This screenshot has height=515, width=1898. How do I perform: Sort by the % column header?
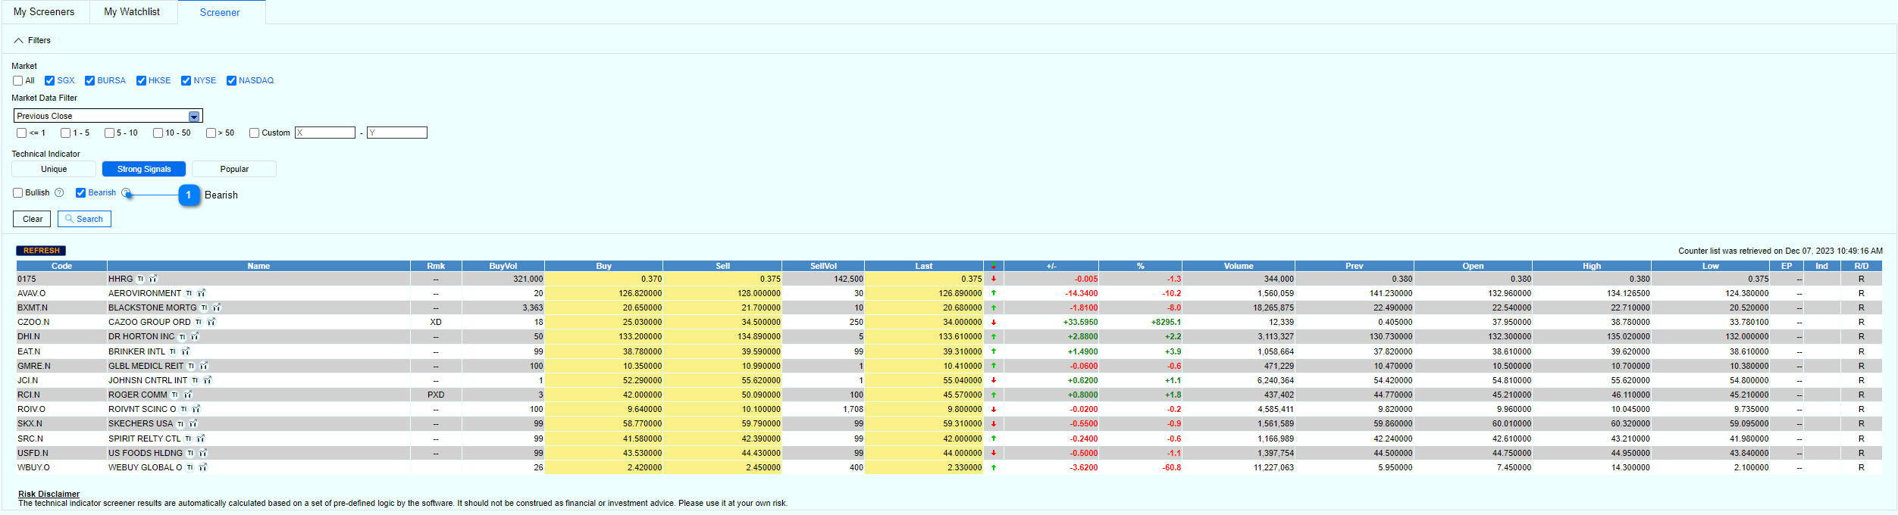1140,266
